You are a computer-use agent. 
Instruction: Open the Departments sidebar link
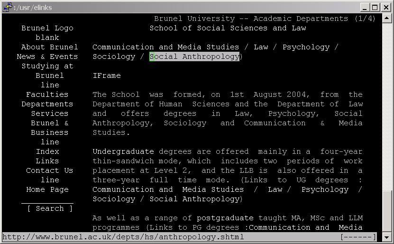coord(47,104)
